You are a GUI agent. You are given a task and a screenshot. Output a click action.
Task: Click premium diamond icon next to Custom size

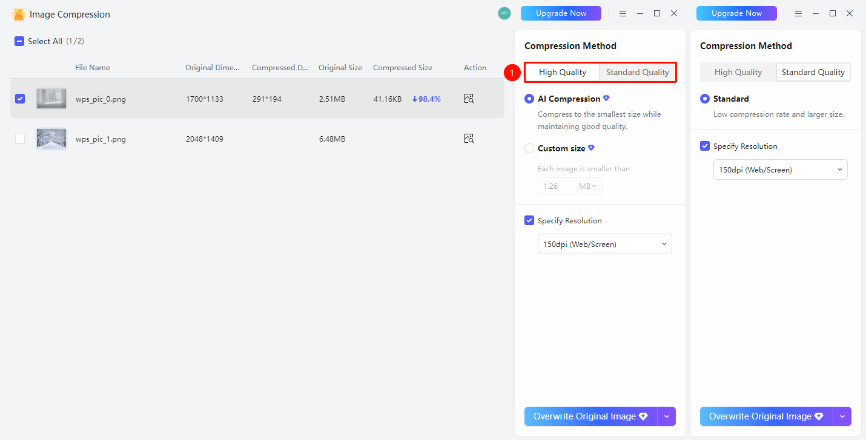coord(591,148)
